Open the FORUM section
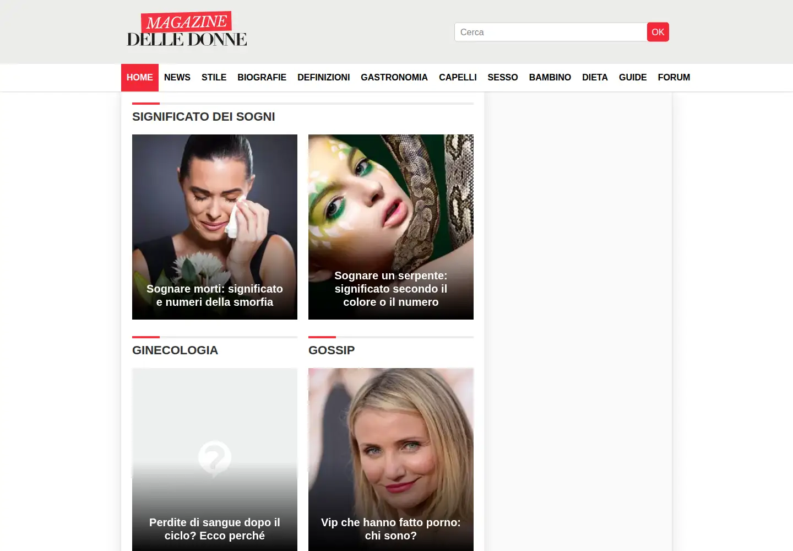The height and width of the screenshot is (551, 793). (674, 78)
